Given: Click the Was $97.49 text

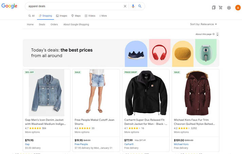Looking at the screenshot, I should (x=140, y=140).
